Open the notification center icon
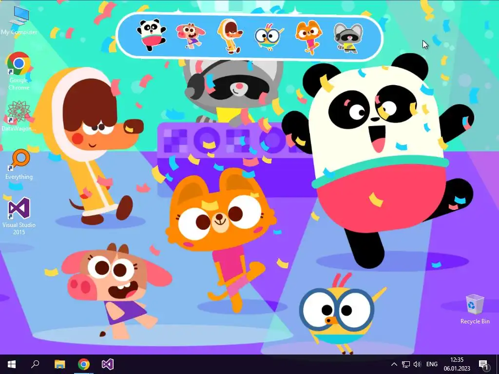This screenshot has height=374, width=499. (x=483, y=365)
